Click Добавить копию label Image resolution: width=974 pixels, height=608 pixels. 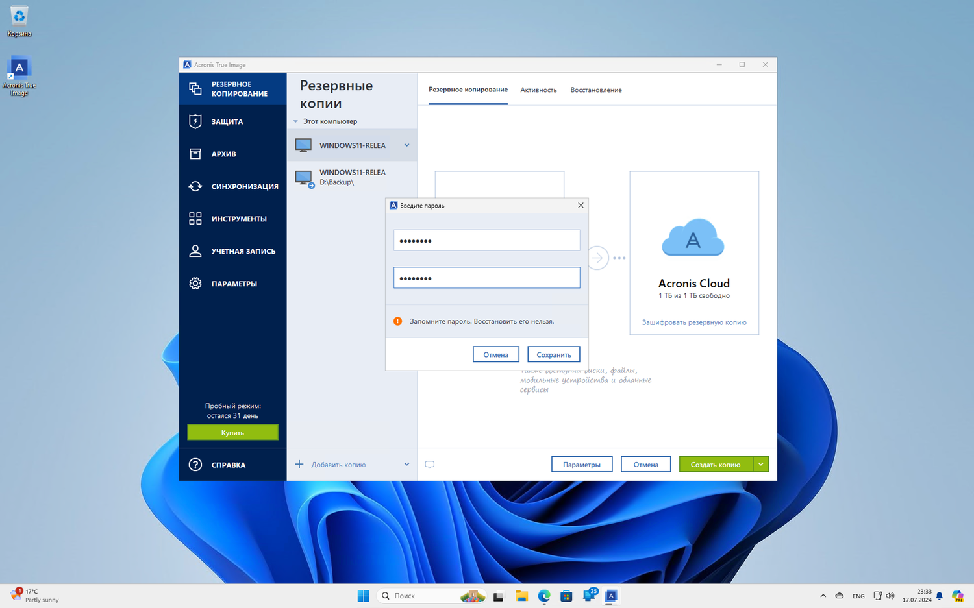[x=338, y=465]
